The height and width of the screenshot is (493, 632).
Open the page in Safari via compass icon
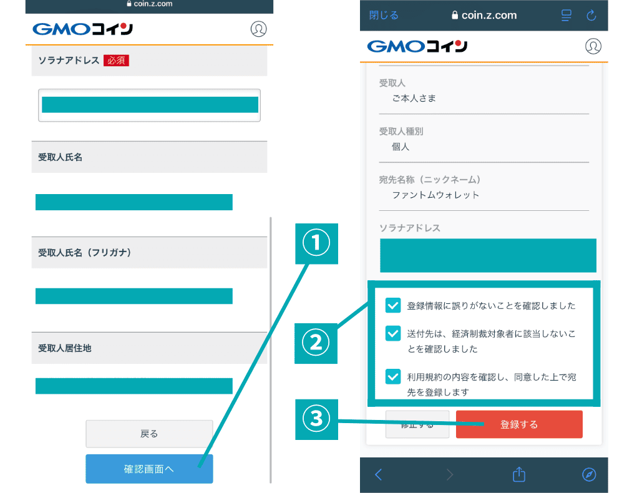click(x=589, y=475)
